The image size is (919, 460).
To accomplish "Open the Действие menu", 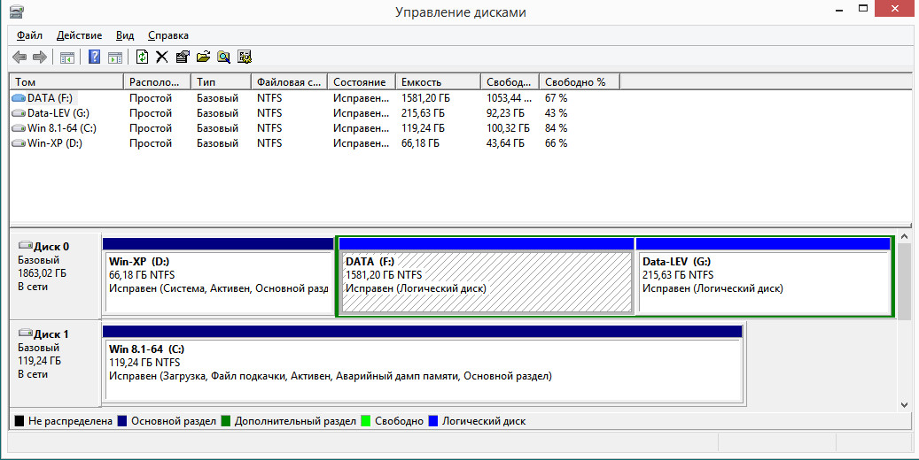I will click(79, 35).
